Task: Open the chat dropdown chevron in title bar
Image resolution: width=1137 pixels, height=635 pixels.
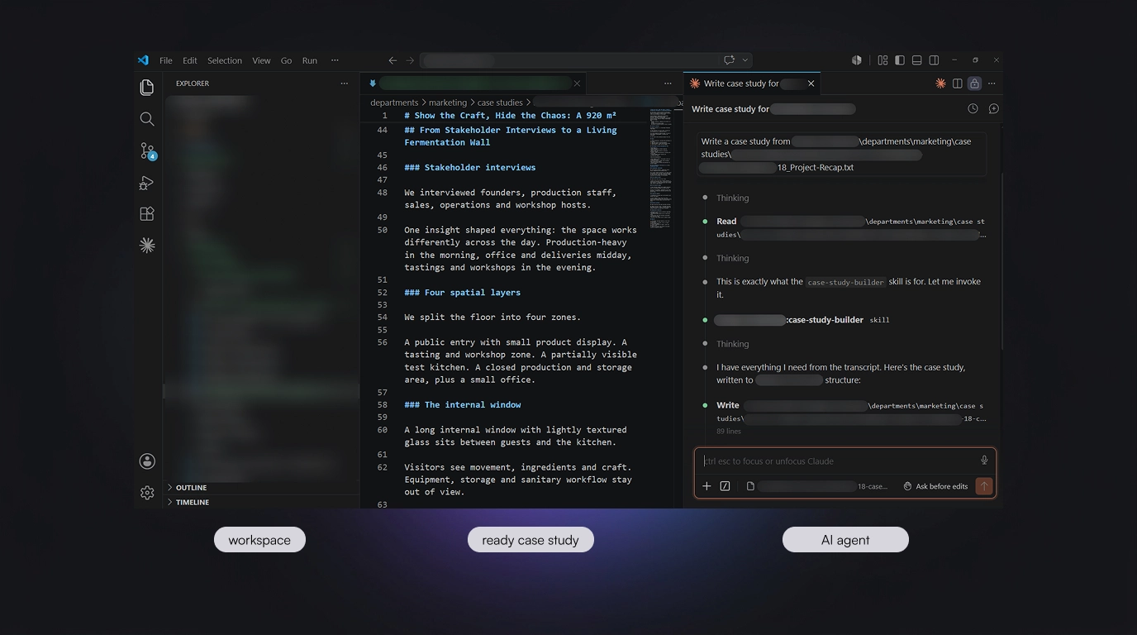Action: [x=745, y=60]
